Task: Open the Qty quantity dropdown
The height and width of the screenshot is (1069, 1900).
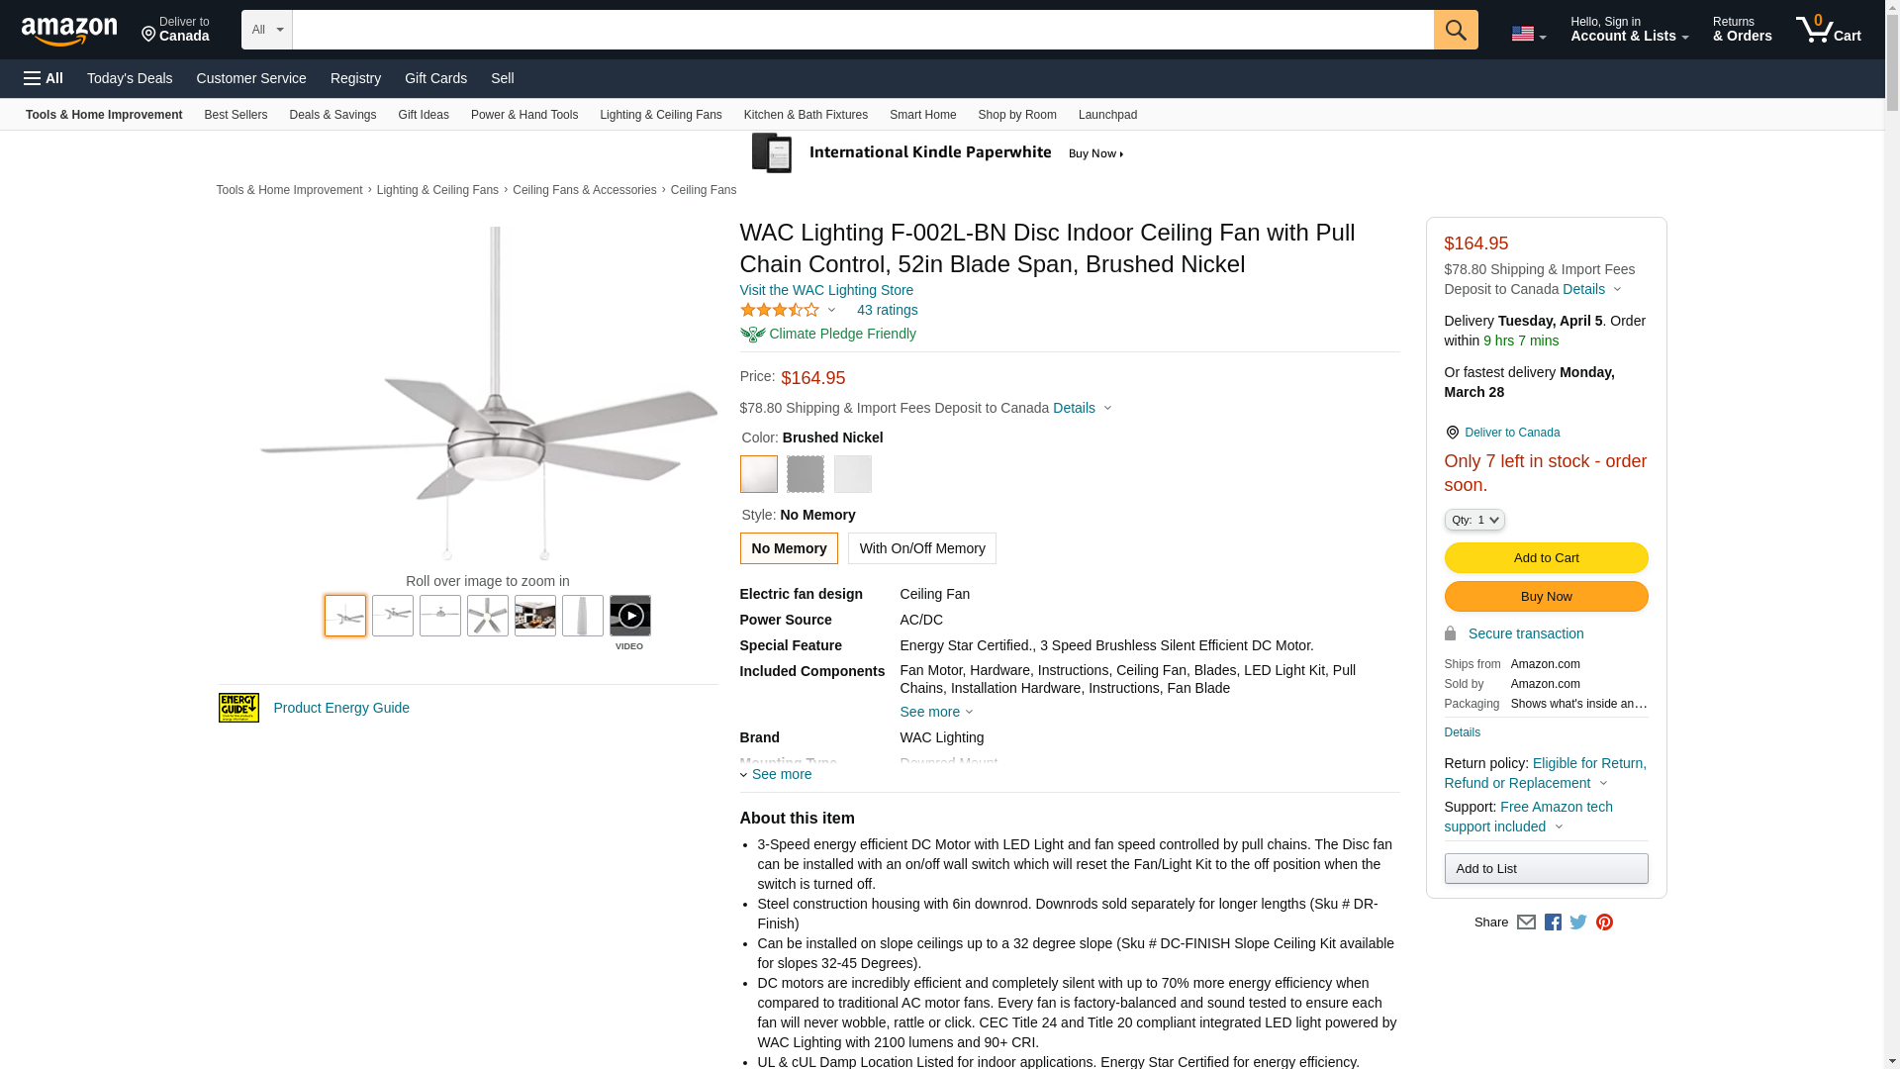Action: pyautogui.click(x=1473, y=520)
